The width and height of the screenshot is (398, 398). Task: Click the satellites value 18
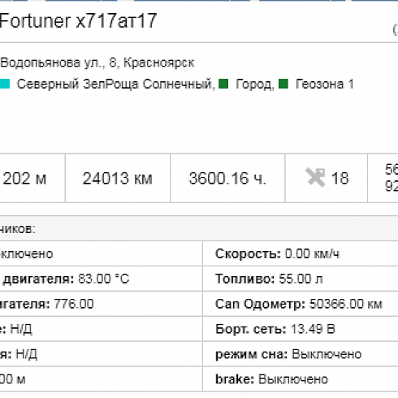[x=340, y=179]
